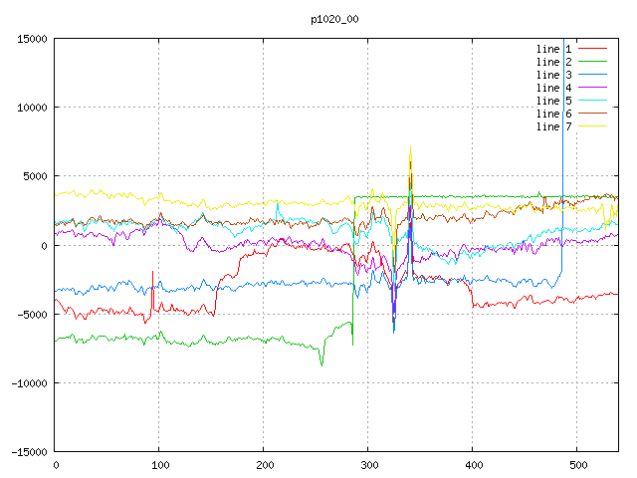Select the "line 1" legend label

(x=553, y=49)
